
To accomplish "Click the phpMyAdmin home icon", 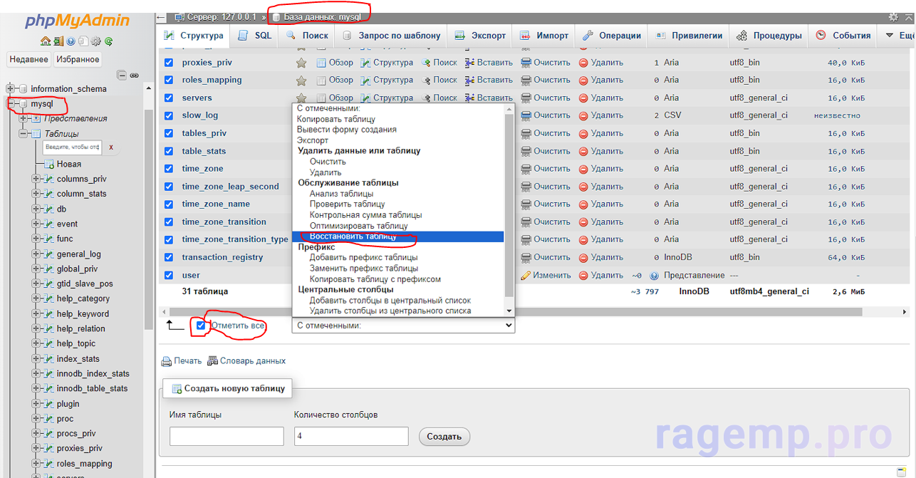I will tap(46, 41).
